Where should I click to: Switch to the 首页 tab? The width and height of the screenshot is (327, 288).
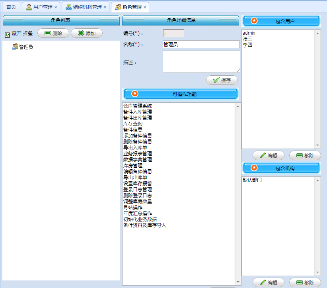tap(11, 7)
